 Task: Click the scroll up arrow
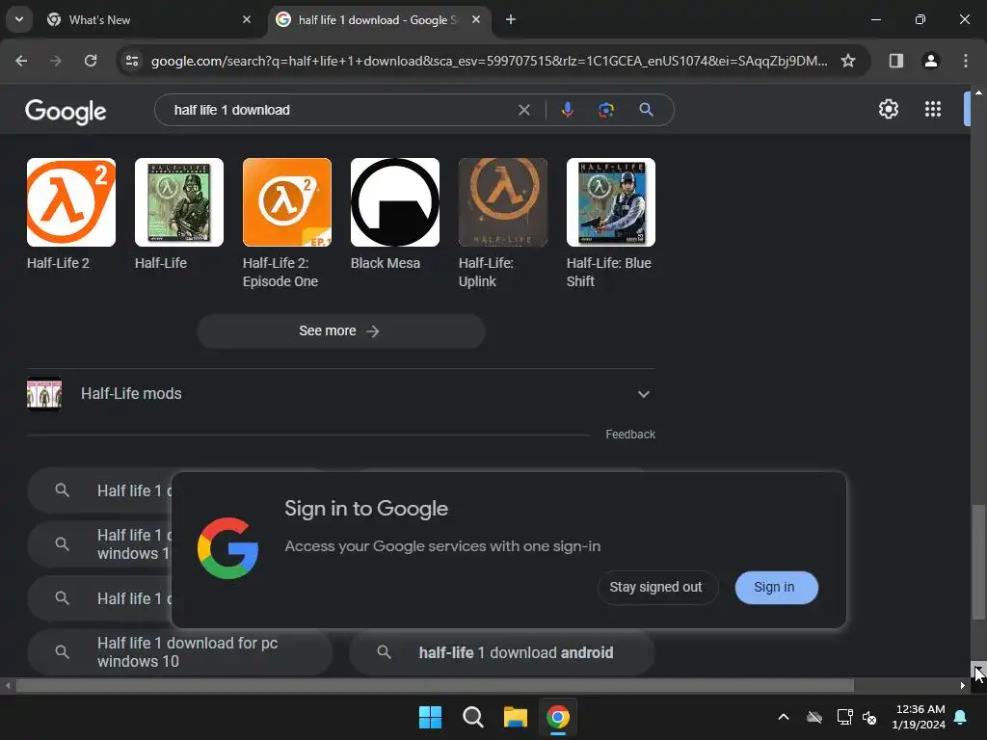pyautogui.click(x=978, y=92)
